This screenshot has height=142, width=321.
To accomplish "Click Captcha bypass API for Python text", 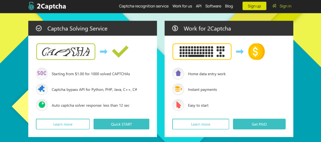I will pyautogui.click(x=94, y=90).
